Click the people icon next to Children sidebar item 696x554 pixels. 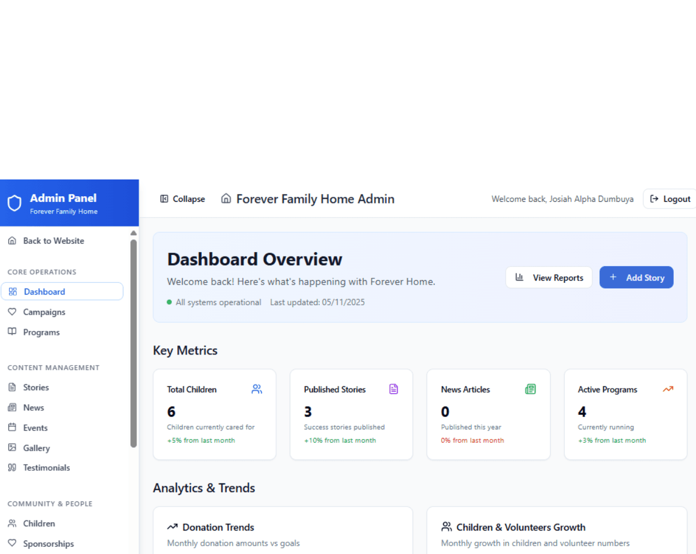pos(12,523)
